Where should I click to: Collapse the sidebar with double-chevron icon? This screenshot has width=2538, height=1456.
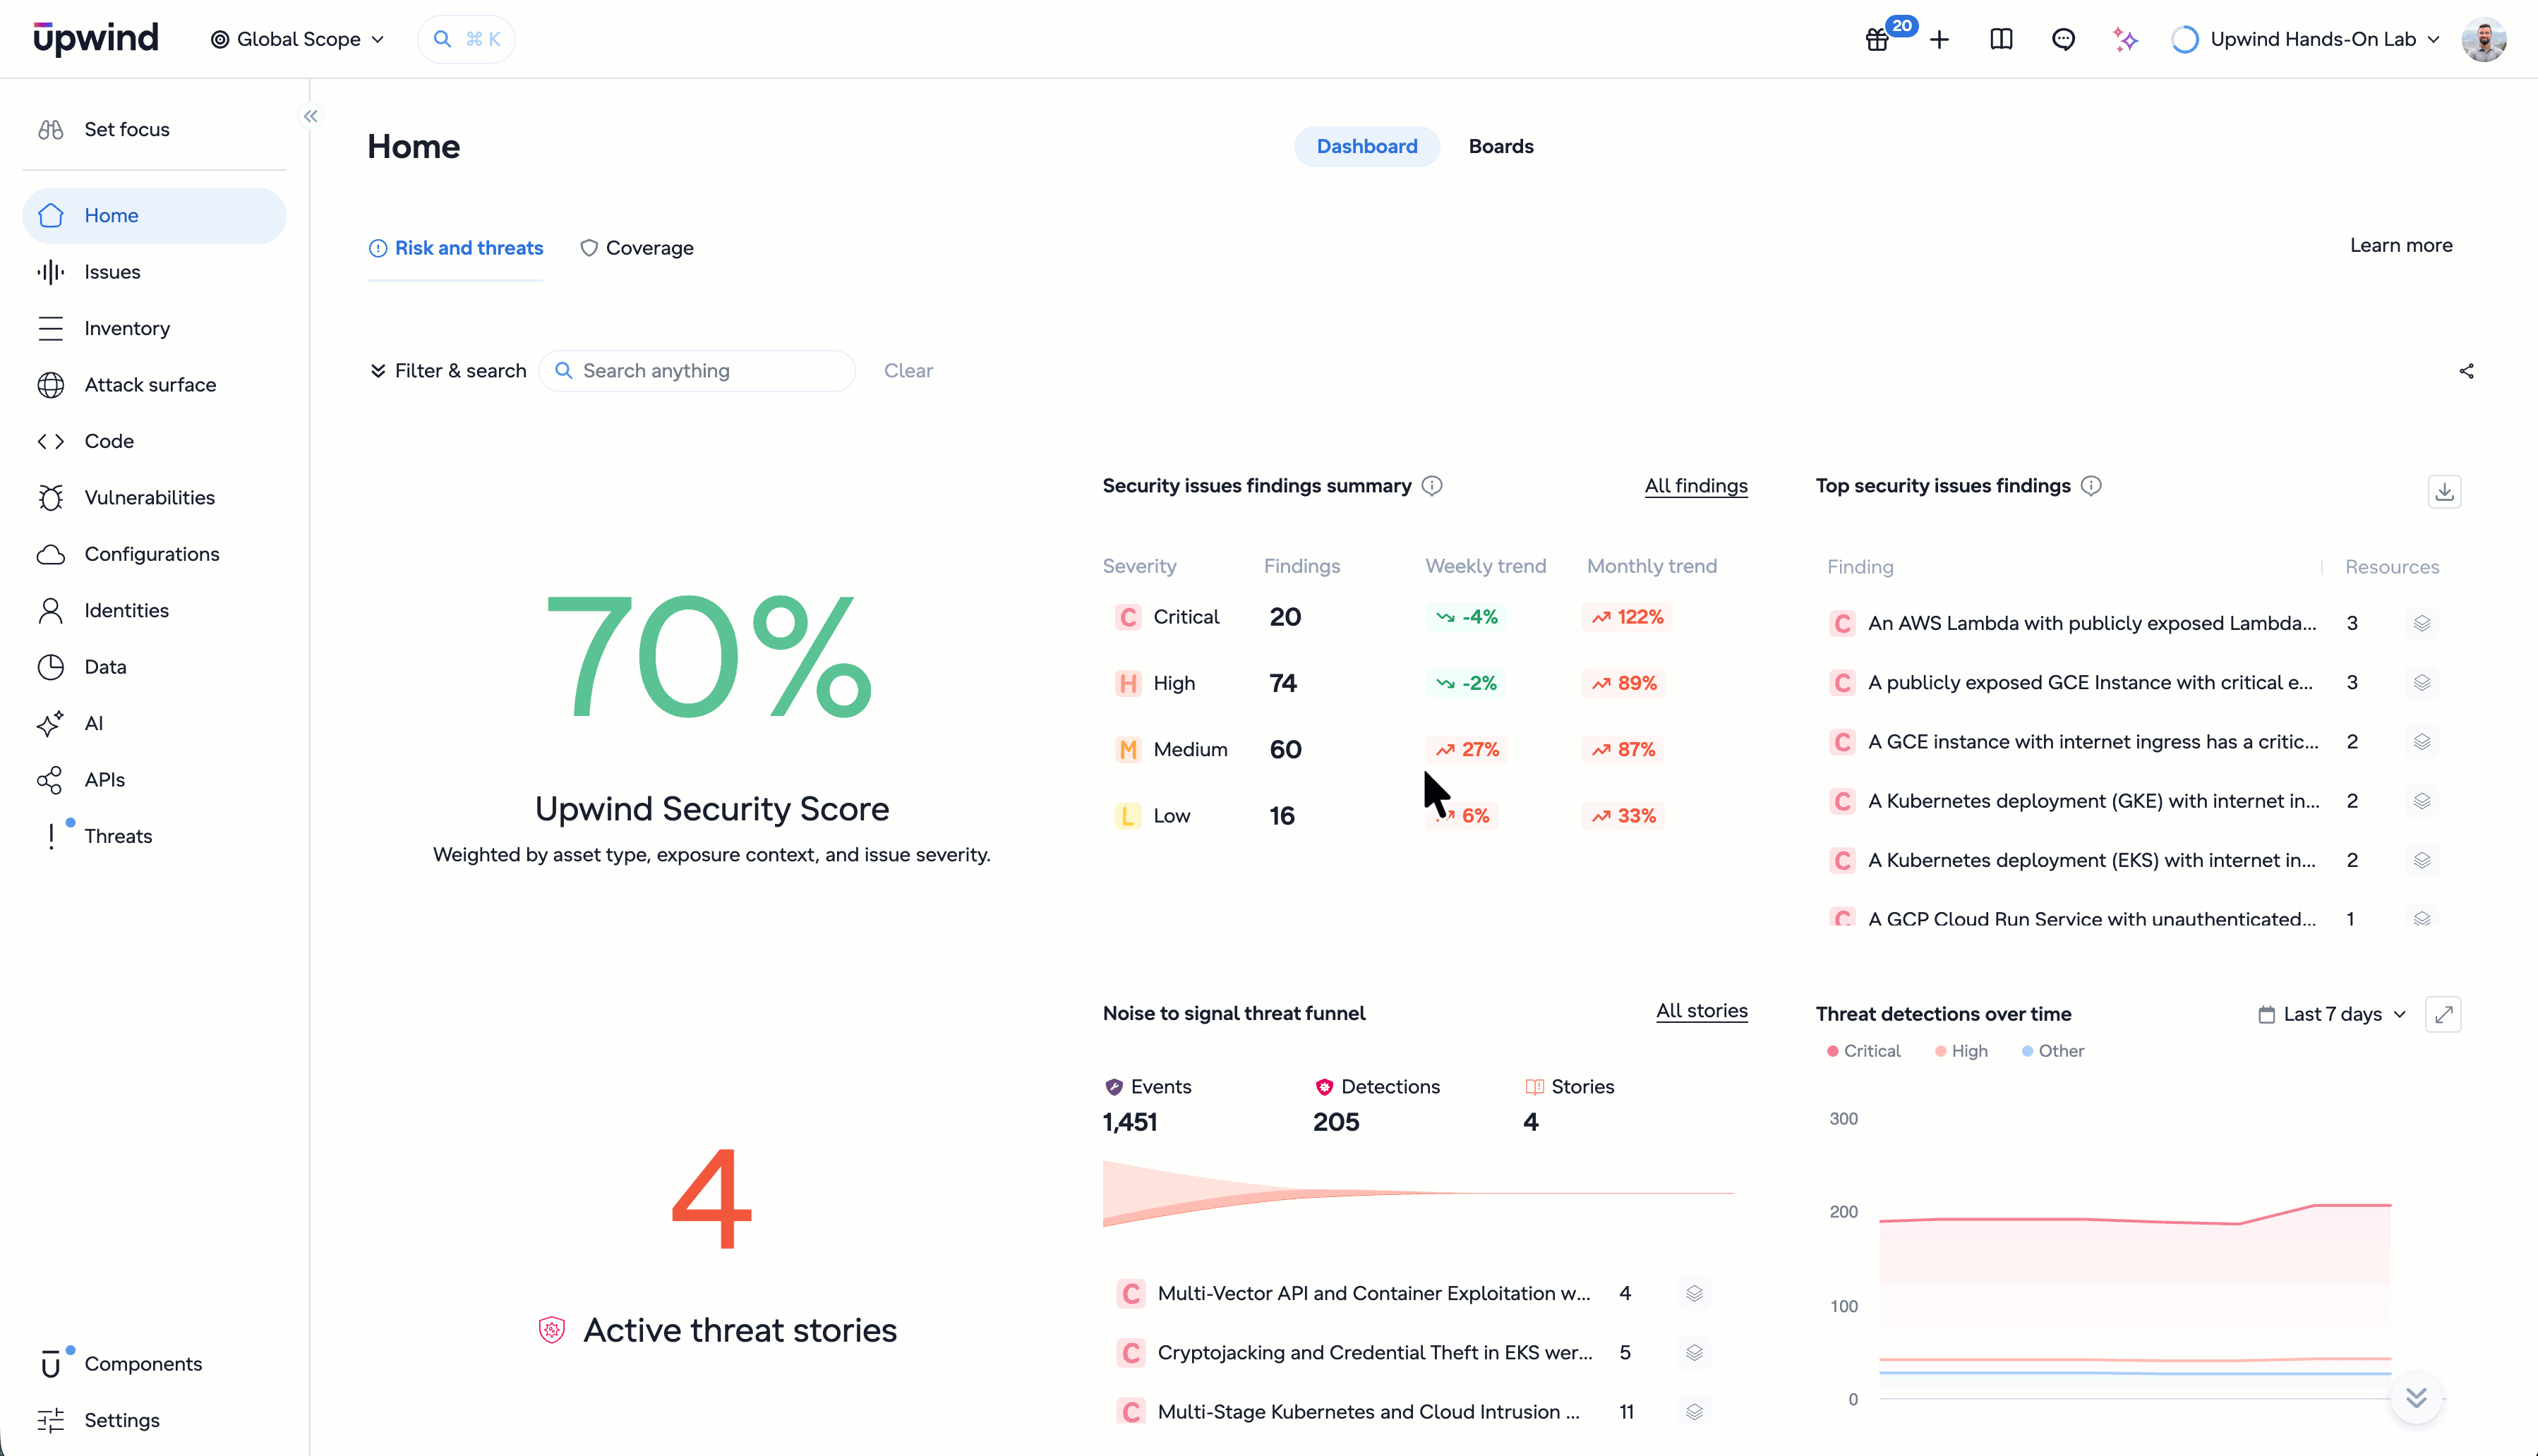pos(311,116)
